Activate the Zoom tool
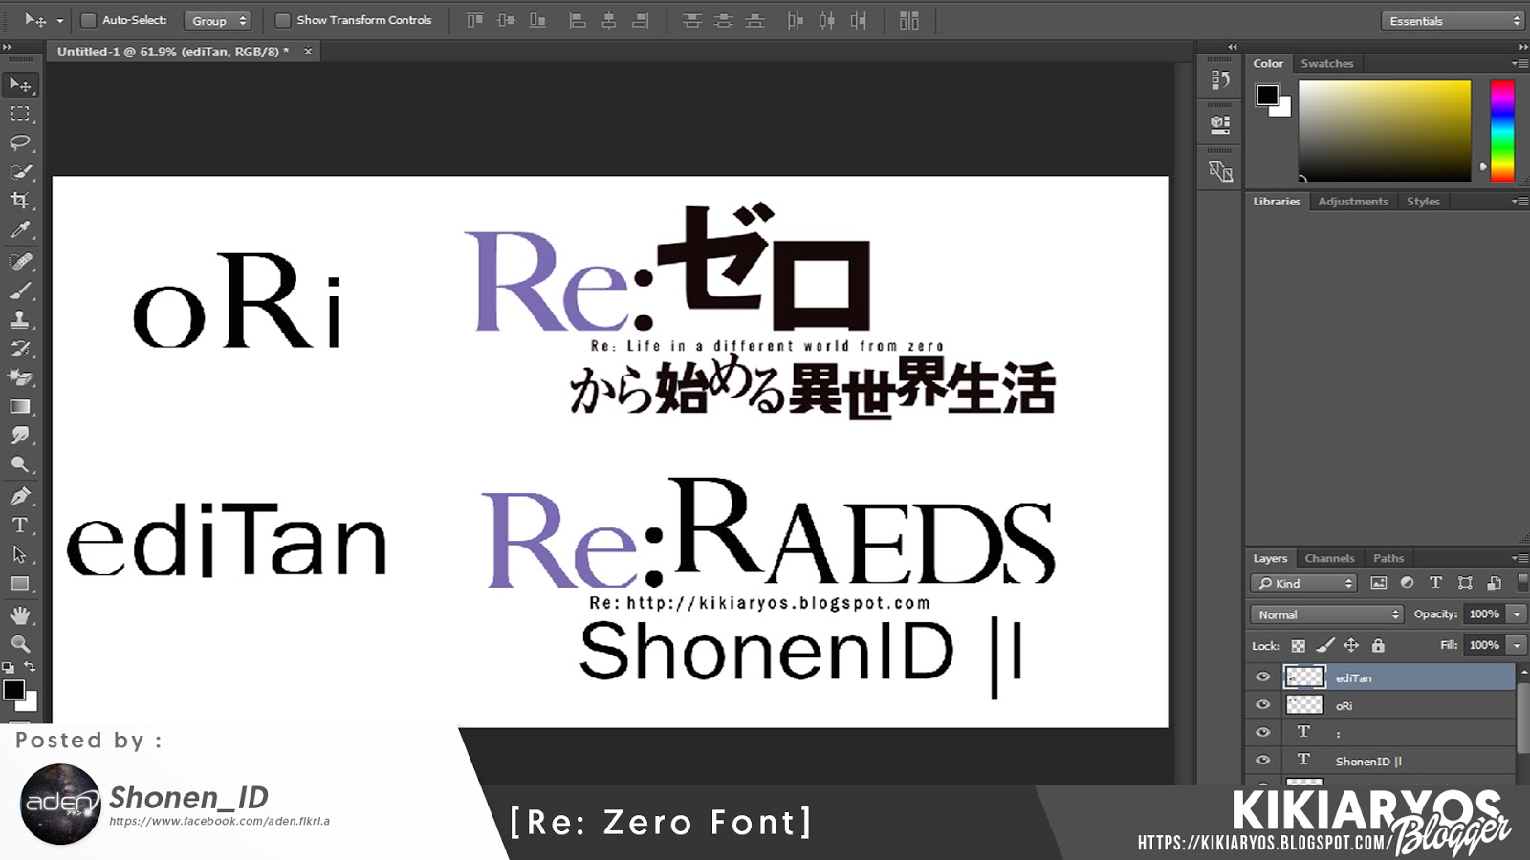 [19, 642]
